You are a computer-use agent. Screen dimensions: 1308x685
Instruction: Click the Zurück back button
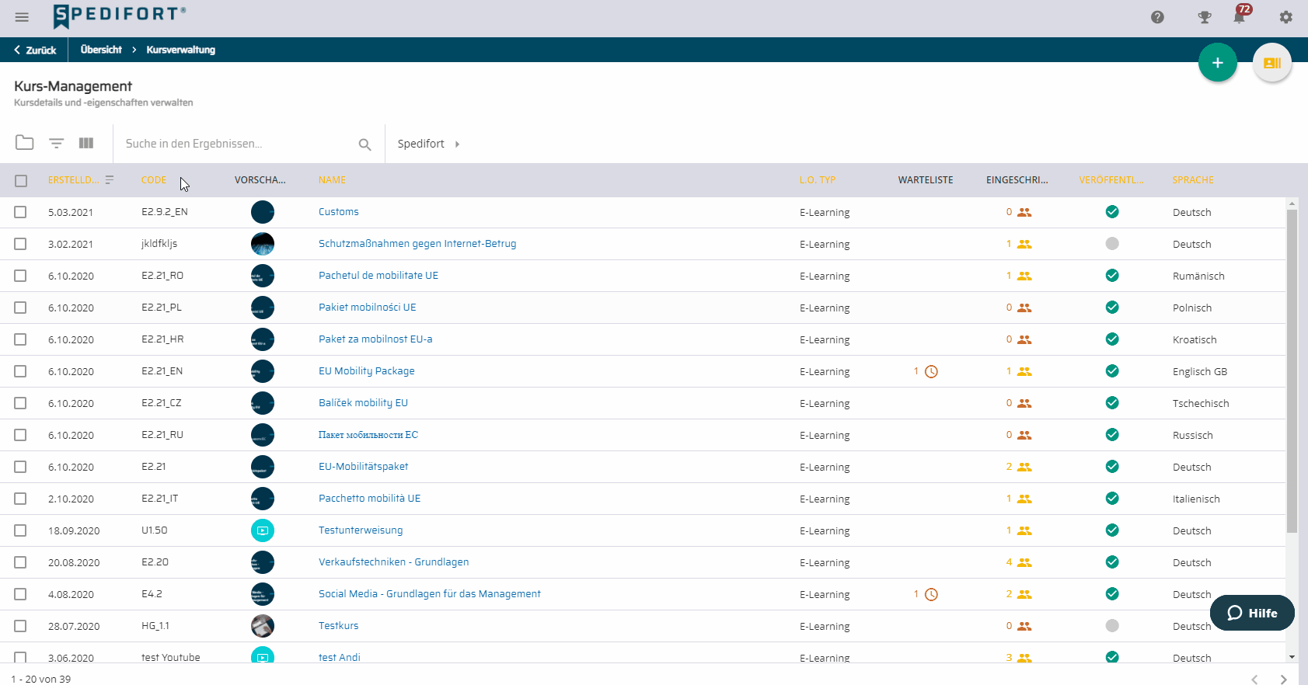[x=35, y=50]
